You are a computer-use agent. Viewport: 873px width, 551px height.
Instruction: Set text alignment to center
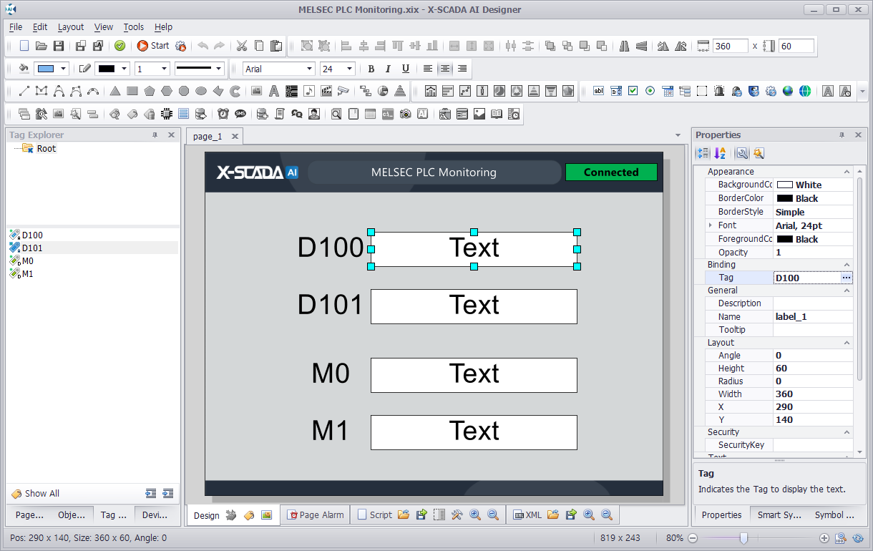[x=445, y=69]
